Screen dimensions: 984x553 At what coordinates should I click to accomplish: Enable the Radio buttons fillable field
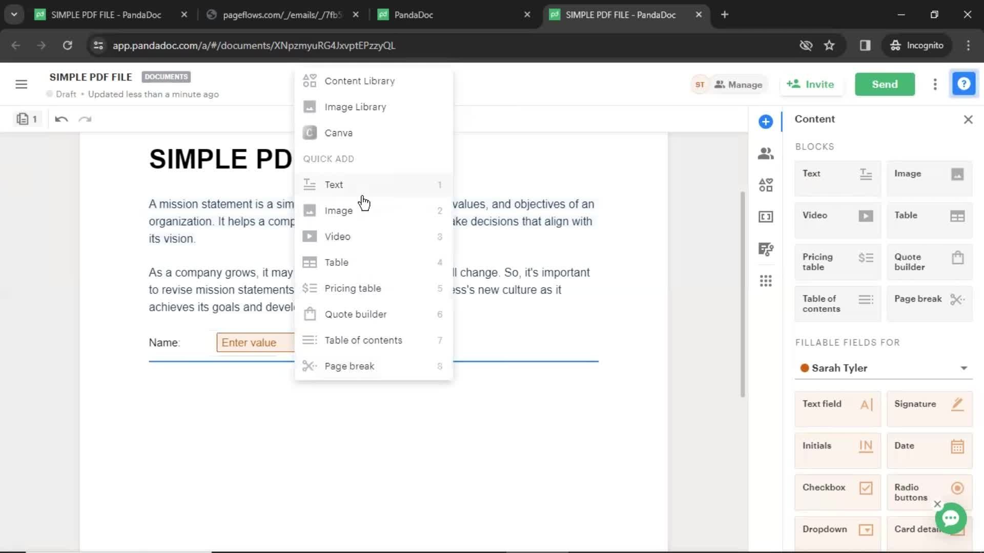click(929, 492)
